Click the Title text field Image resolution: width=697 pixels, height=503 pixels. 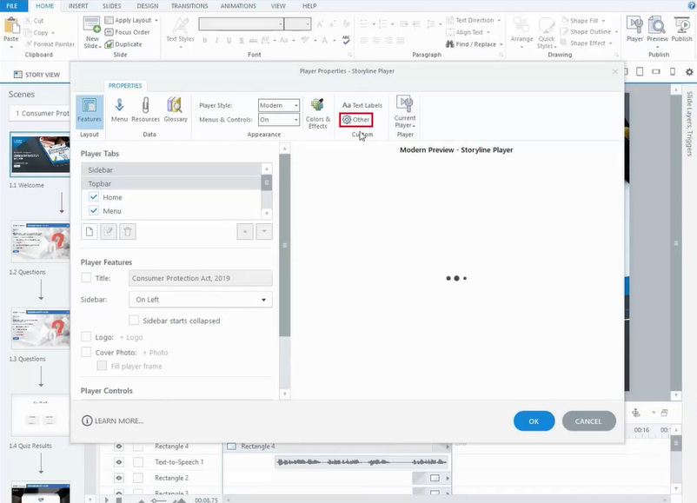click(x=201, y=278)
